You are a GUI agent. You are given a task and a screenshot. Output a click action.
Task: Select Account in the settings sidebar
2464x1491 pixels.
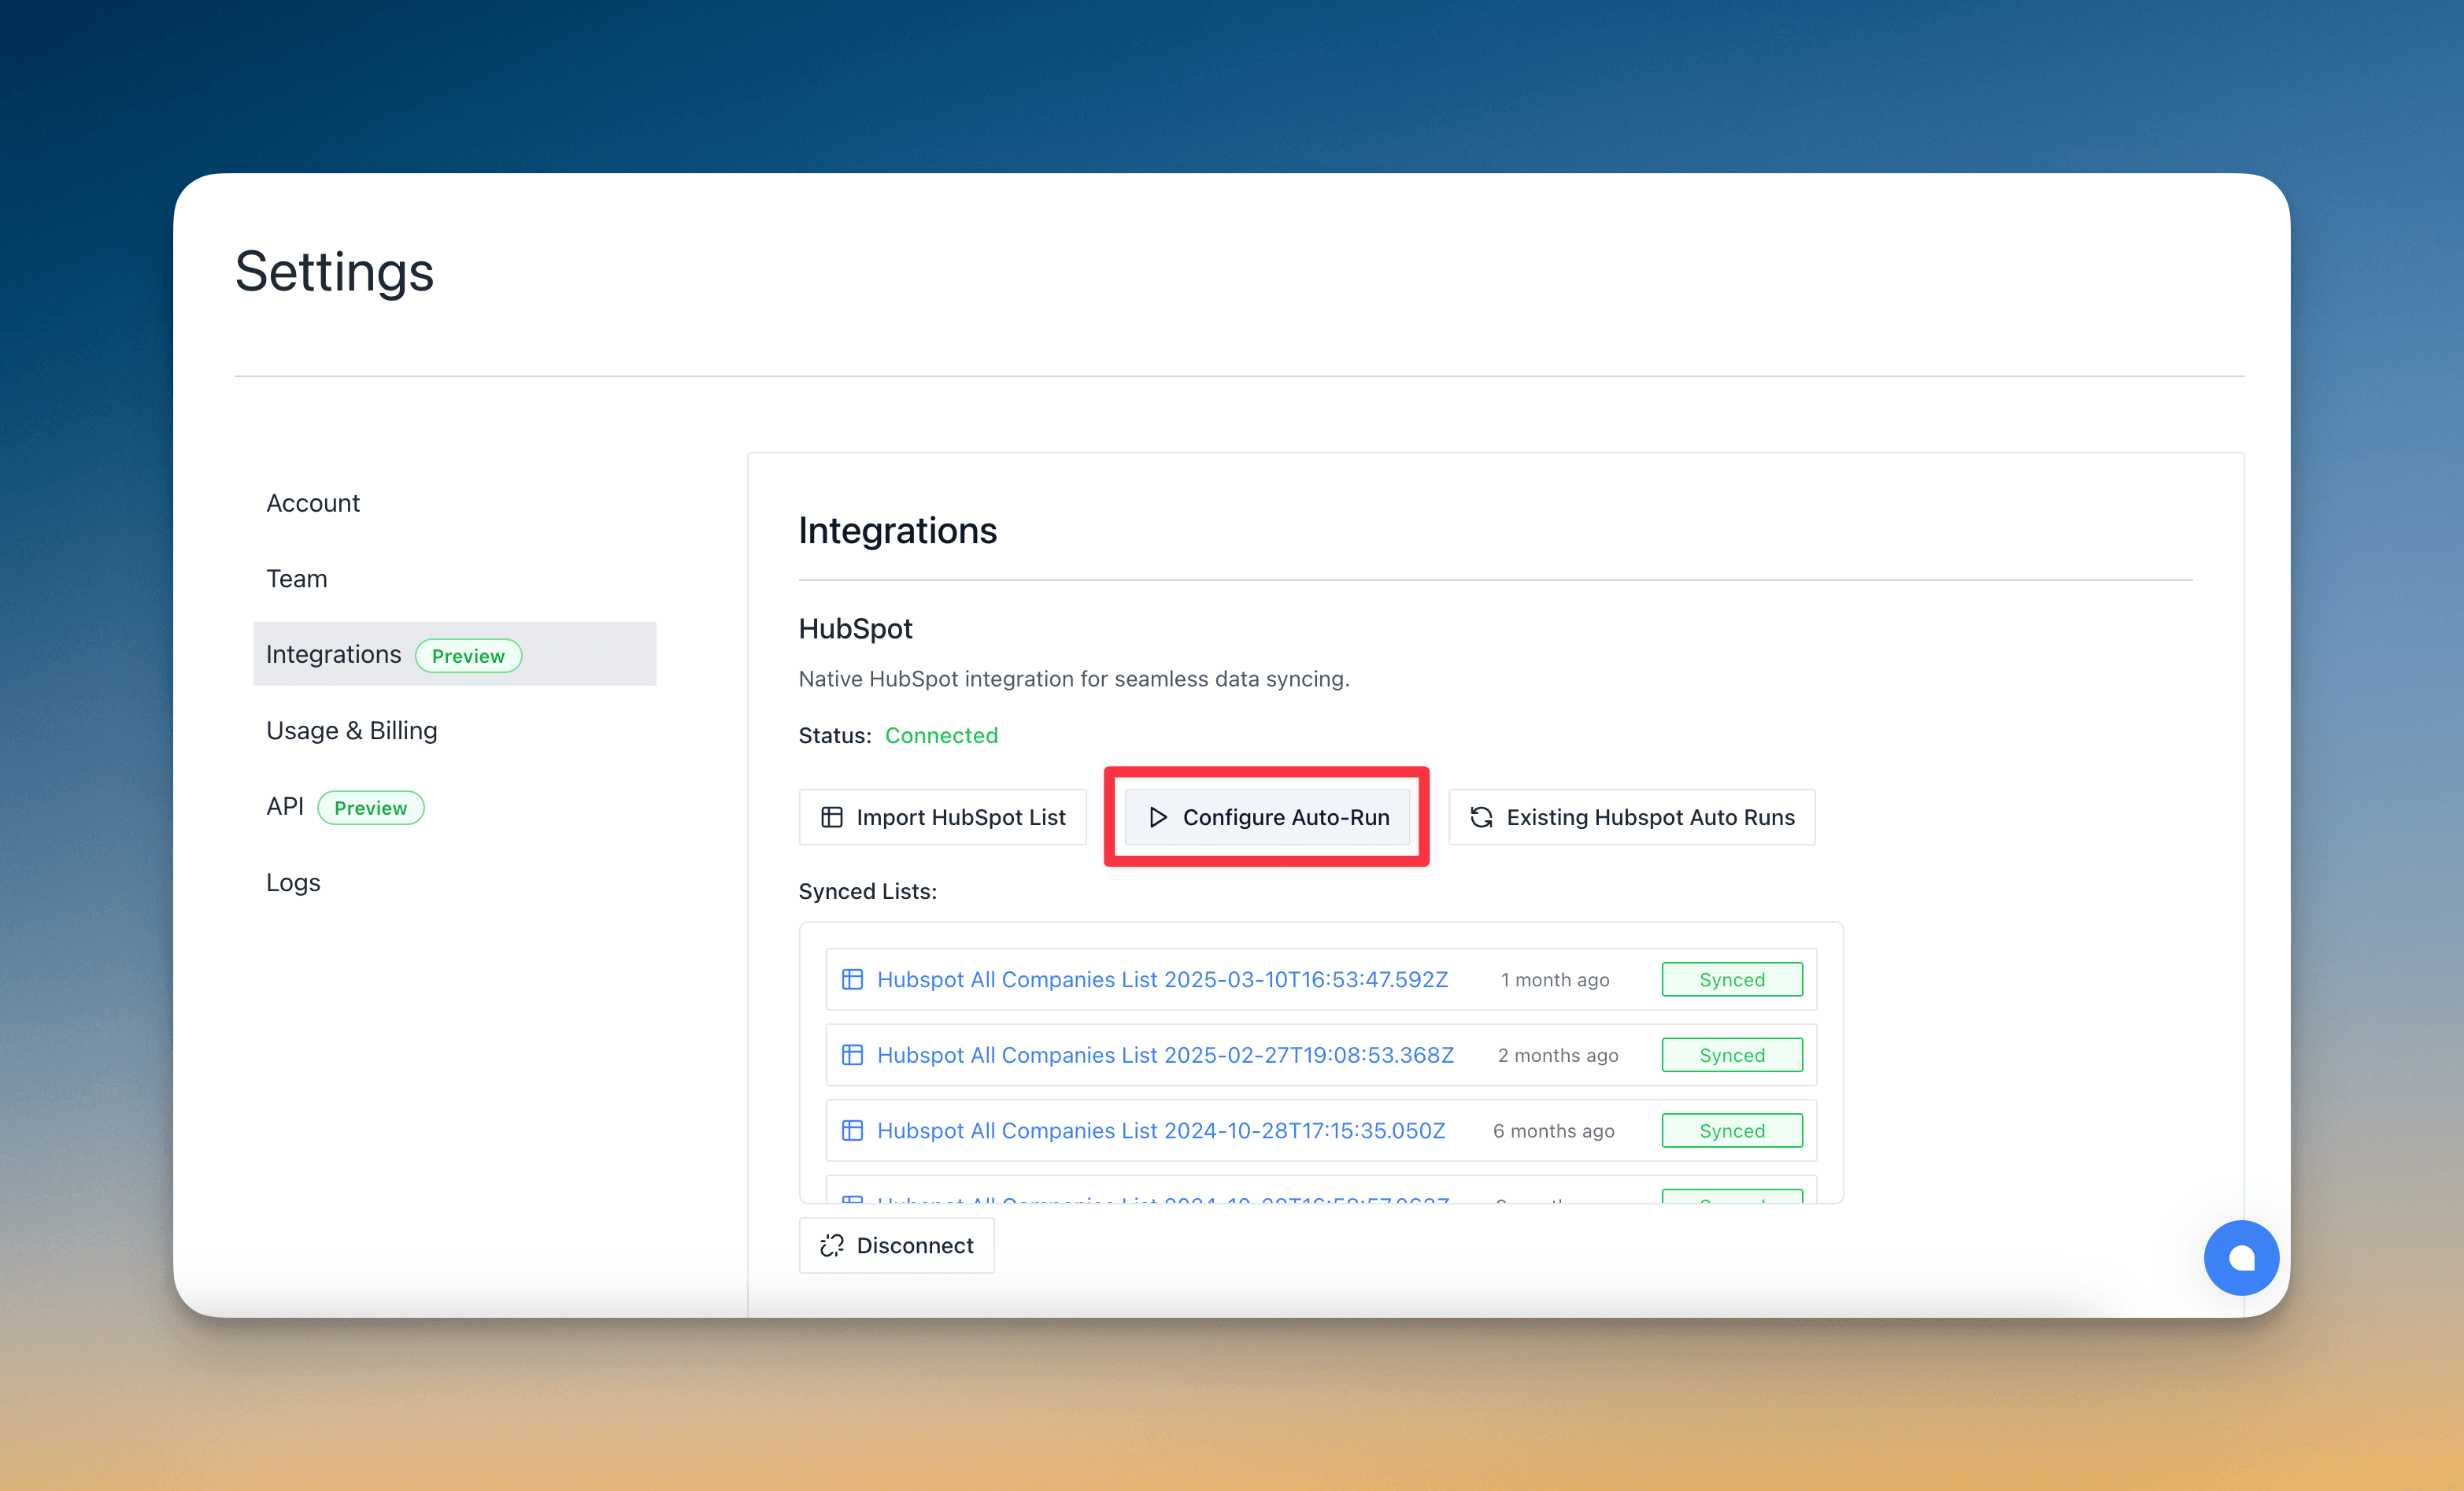pos(313,503)
